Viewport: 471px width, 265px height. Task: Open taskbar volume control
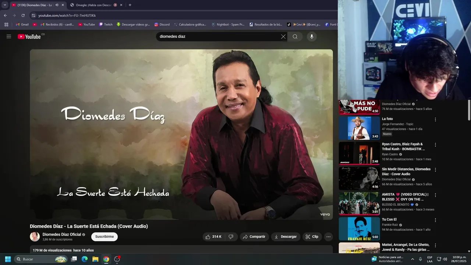445,259
